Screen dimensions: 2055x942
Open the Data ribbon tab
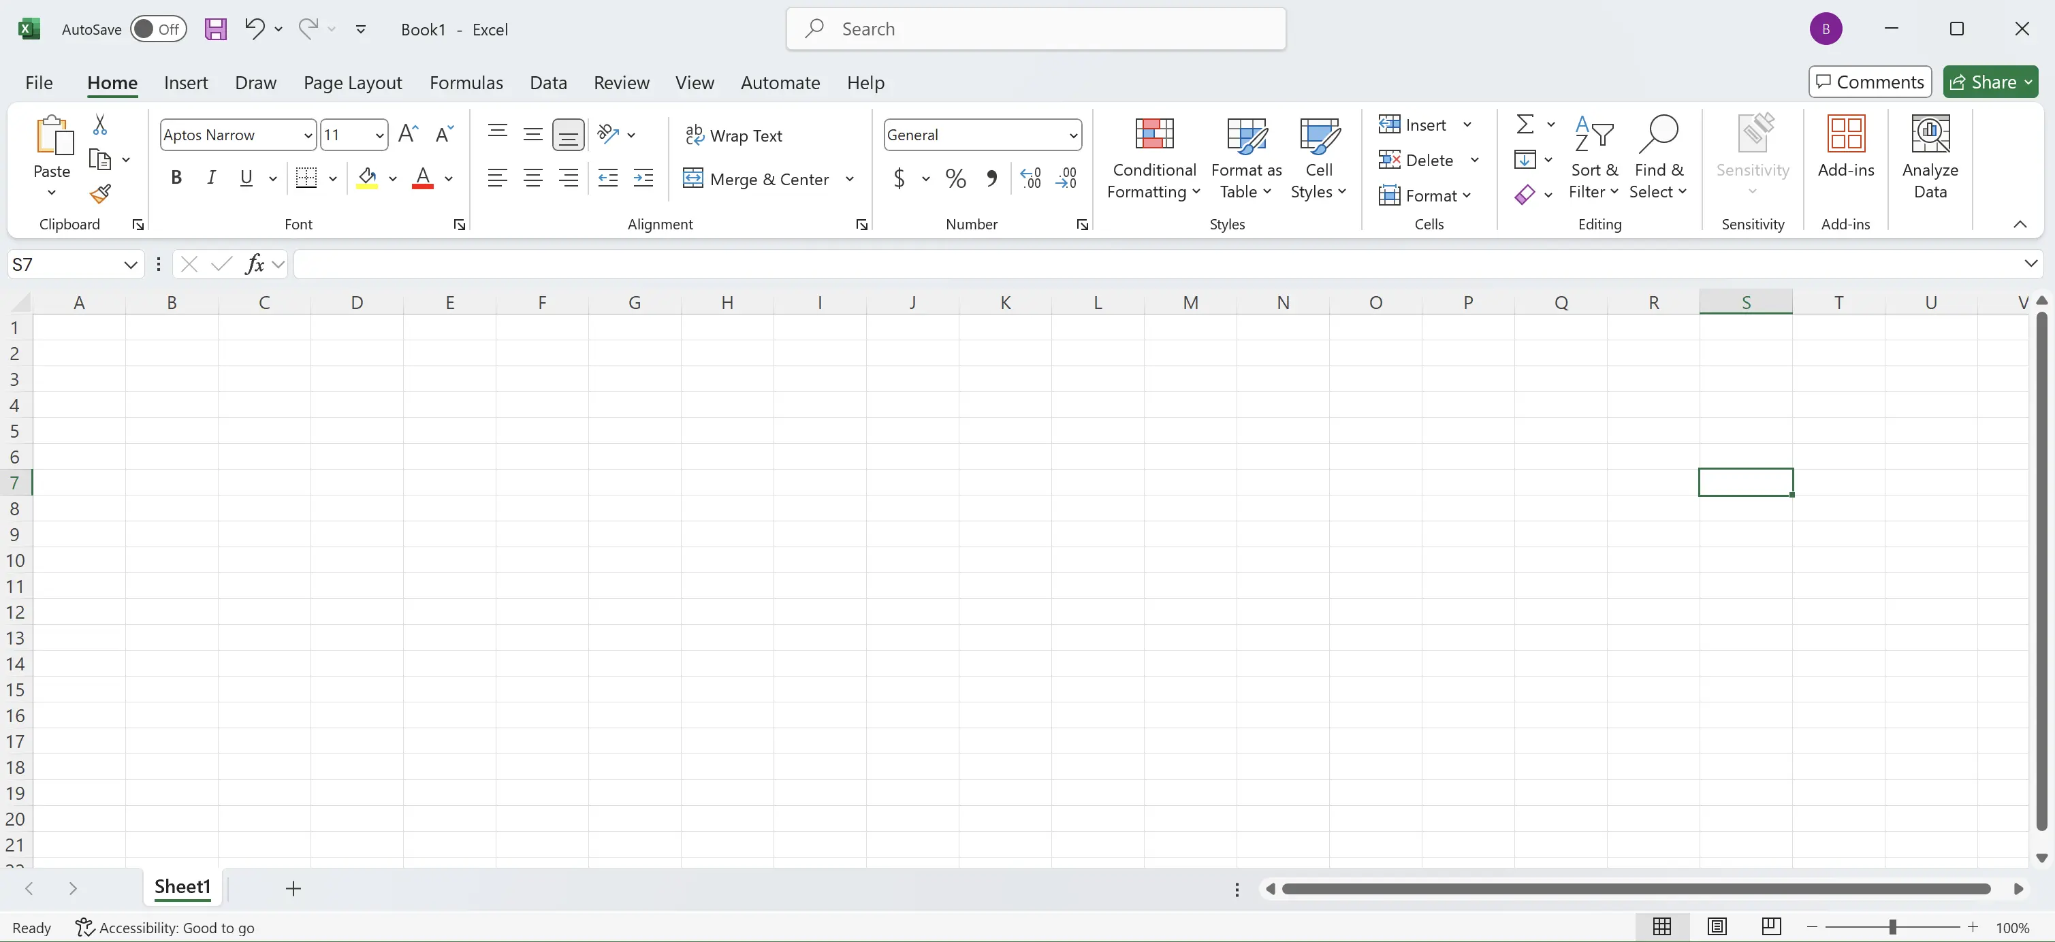point(547,82)
